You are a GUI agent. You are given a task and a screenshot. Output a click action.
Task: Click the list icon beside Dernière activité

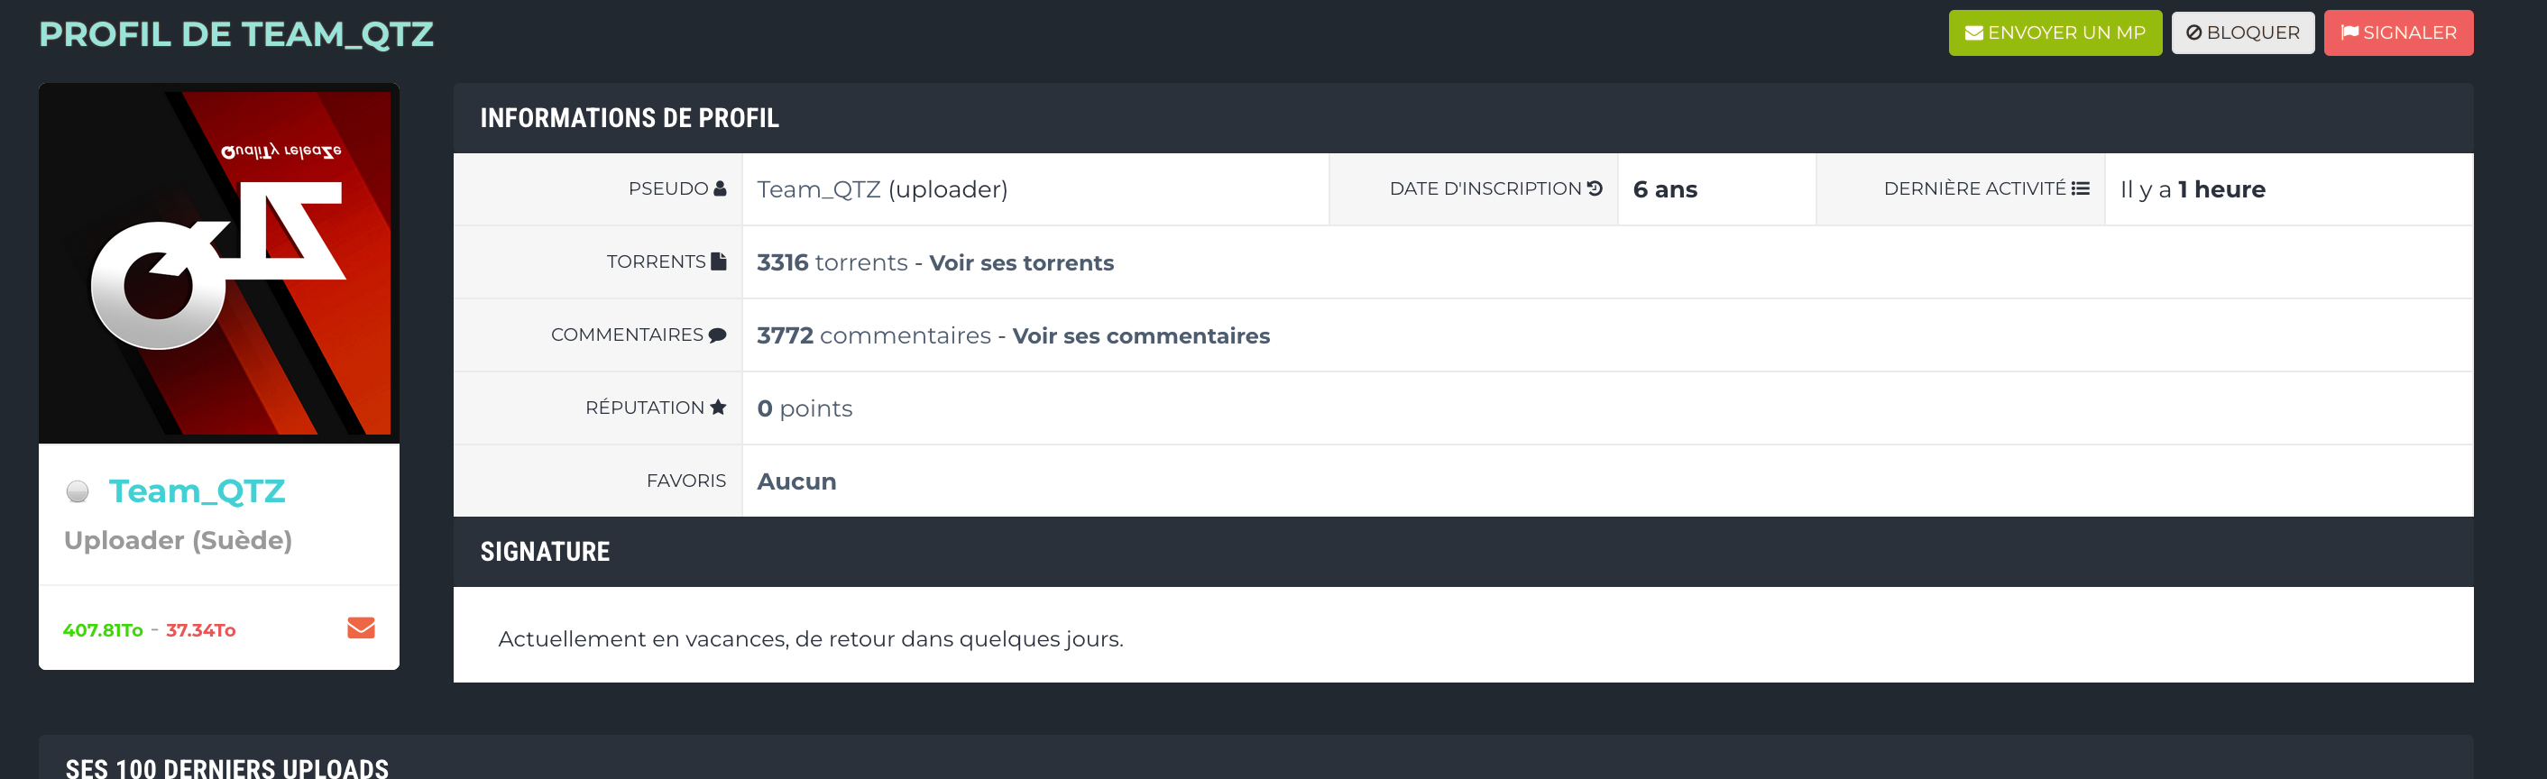pyautogui.click(x=2081, y=188)
